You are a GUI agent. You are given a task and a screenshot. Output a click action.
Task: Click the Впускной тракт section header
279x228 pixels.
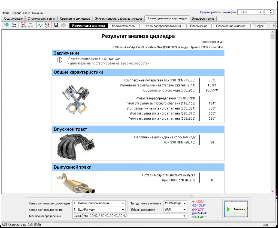click(138, 129)
